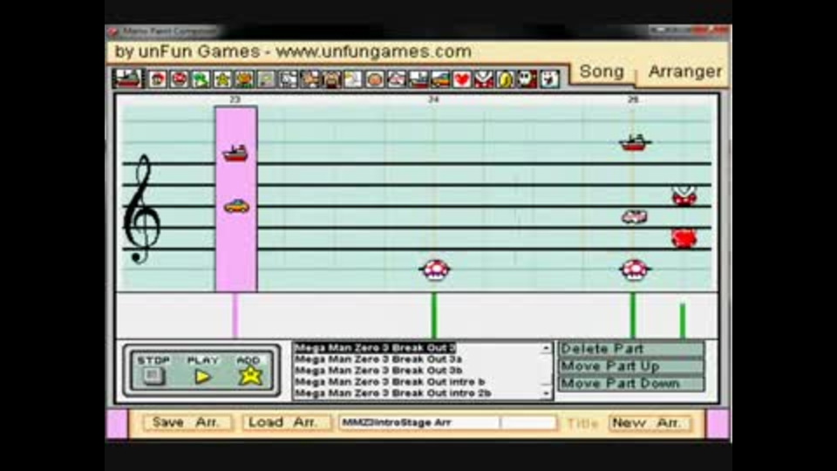Select the Boo ghost instrument icon

click(549, 79)
